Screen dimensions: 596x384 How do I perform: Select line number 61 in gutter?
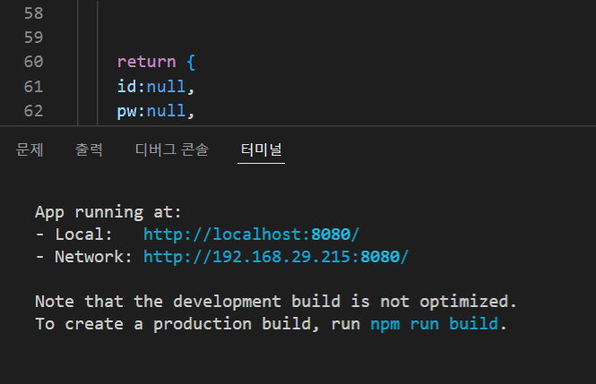32,87
